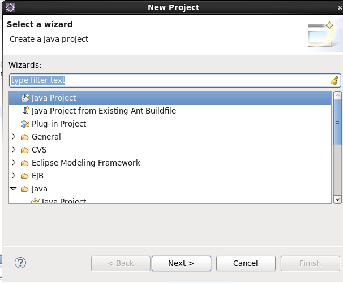Screen dimensions: 343x283
Task: Select Java Project from Existing Ant Buildfile
Action: pos(104,111)
